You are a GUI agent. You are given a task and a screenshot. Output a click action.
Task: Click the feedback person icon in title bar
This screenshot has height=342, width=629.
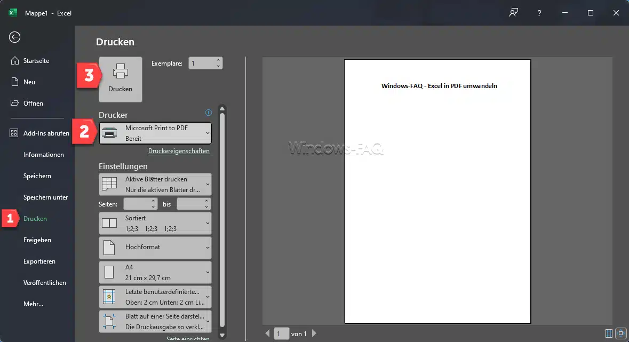(514, 13)
